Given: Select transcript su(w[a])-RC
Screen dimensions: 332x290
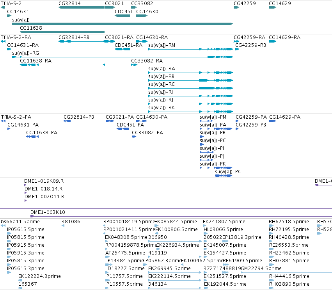Looking at the screenshot, I should (190, 88).
